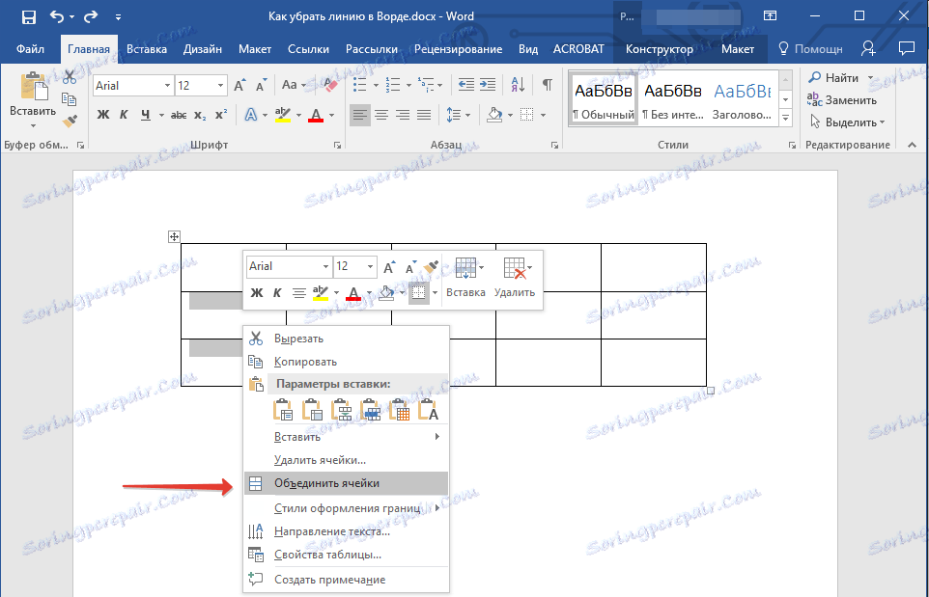
Task: Click Вставка table icon in mini toolbar
Action: pyautogui.click(x=465, y=278)
